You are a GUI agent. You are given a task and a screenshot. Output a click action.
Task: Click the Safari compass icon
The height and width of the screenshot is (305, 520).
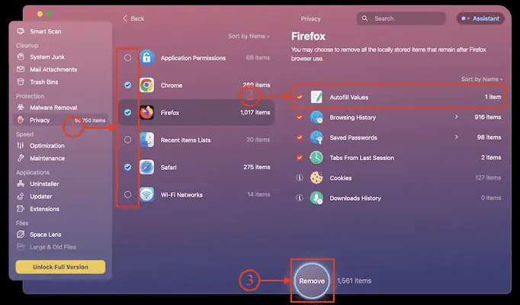click(x=146, y=167)
